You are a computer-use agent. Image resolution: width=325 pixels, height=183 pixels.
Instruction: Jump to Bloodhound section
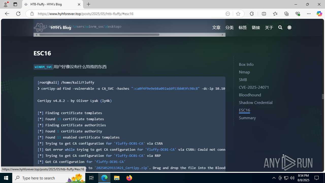[x=250, y=95]
